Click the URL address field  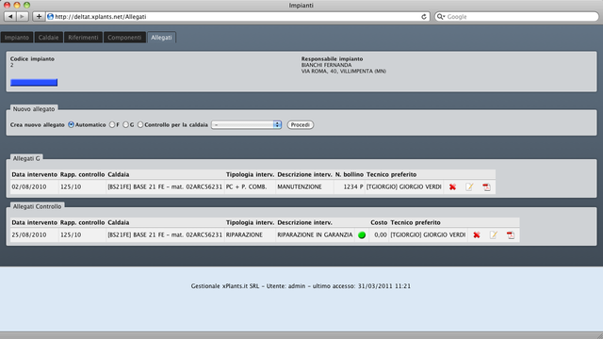click(x=237, y=17)
